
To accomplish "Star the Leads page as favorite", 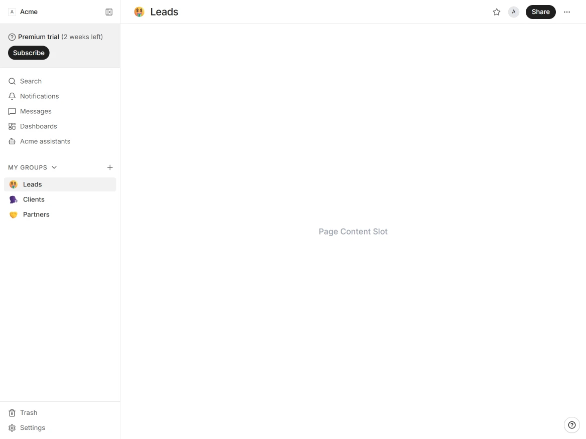I will [497, 12].
